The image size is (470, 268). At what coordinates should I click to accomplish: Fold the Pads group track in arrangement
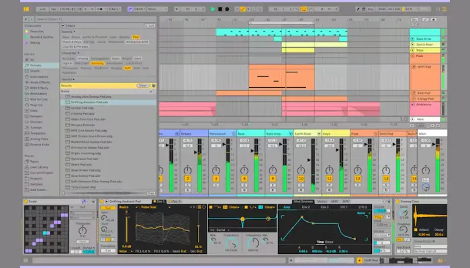tap(412, 56)
